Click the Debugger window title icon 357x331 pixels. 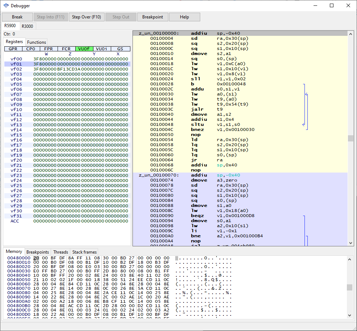6,6
